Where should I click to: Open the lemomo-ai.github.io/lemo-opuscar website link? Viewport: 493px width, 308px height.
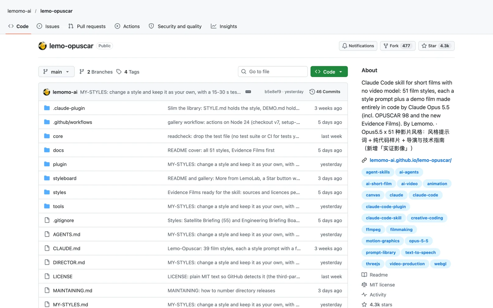(x=410, y=160)
